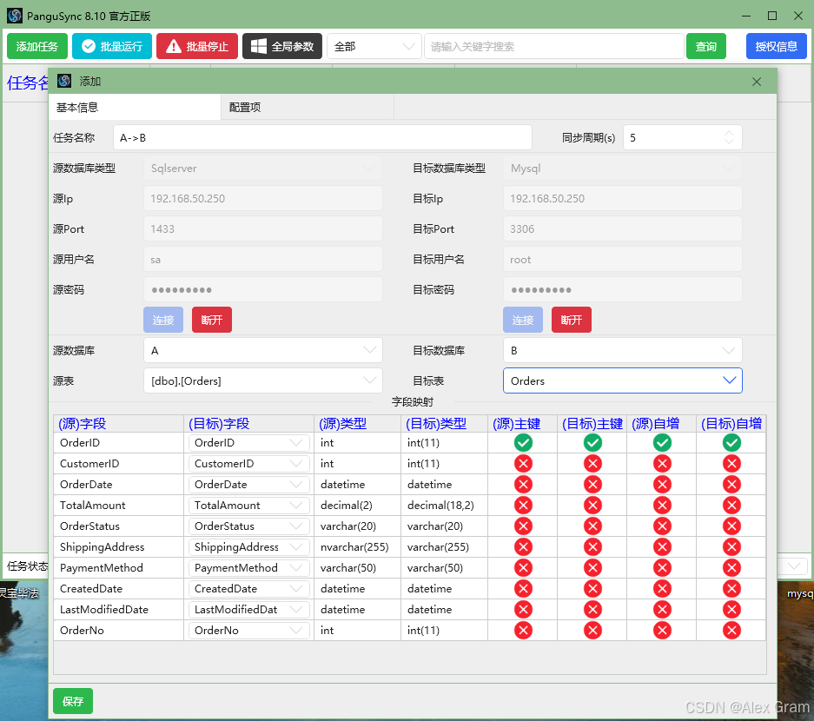The width and height of the screenshot is (814, 721).
Task: Click the green 查询 button
Action: [706, 46]
